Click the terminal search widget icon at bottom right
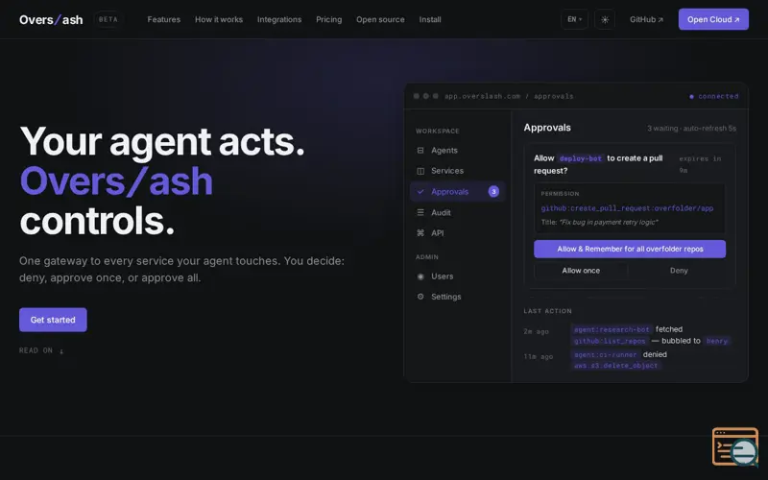The image size is (768, 480). [x=735, y=446]
